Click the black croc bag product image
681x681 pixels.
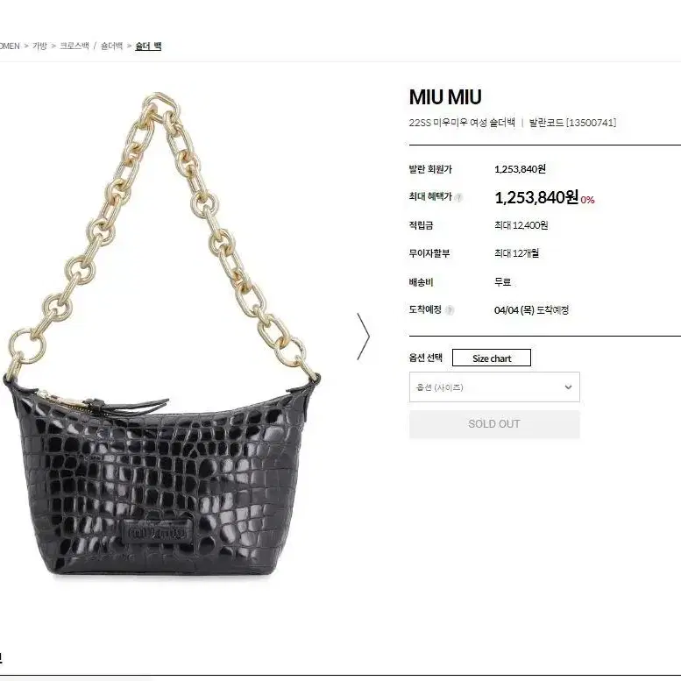(161, 337)
